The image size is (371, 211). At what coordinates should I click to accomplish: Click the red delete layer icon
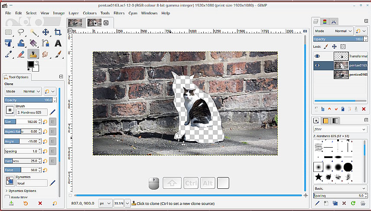363,109
